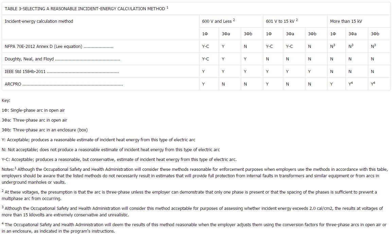Click the '600 V and Less' column header
Image resolution: width=392 pixels, height=235 pixels.
click(218, 21)
